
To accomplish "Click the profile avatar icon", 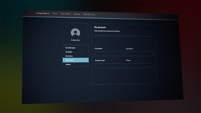I will coord(75,33).
